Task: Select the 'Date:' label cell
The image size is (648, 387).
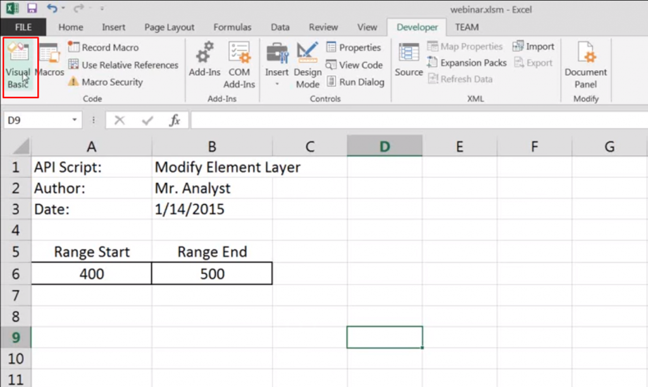Action: (91, 209)
